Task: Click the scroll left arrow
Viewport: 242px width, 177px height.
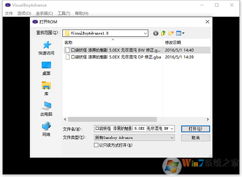Action: point(65,119)
